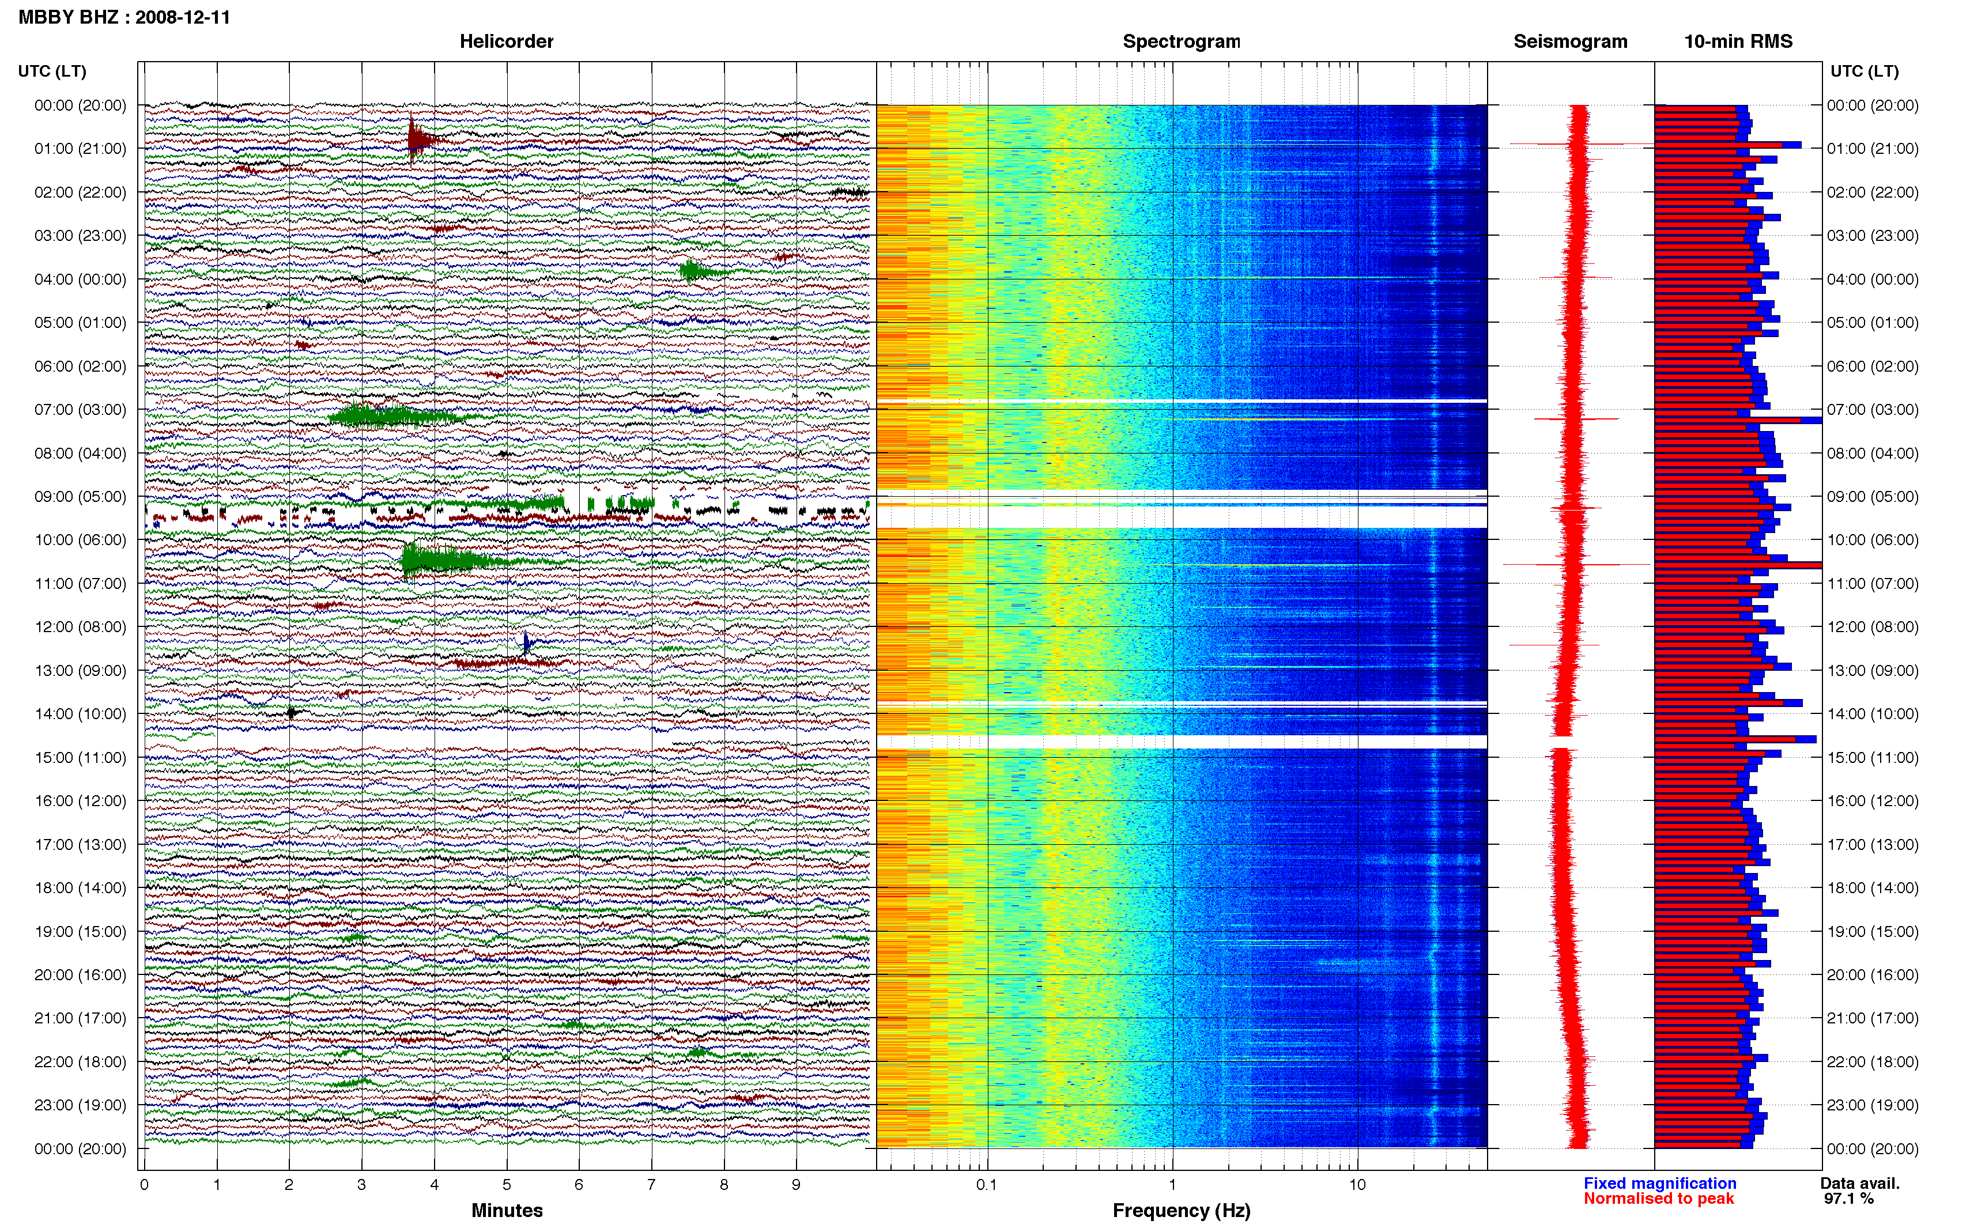Select the Helicorder panel heading
The height and width of the screenshot is (1232, 1970).
[x=506, y=41]
